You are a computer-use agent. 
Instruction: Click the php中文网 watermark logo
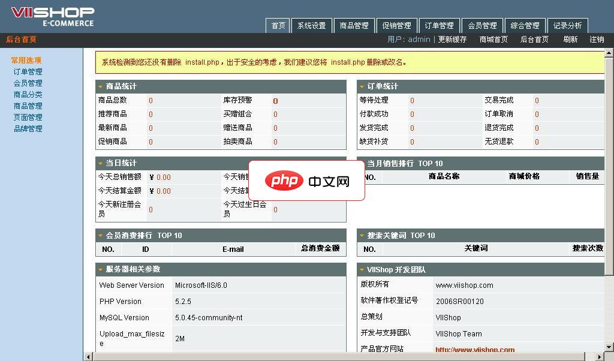pos(307,179)
